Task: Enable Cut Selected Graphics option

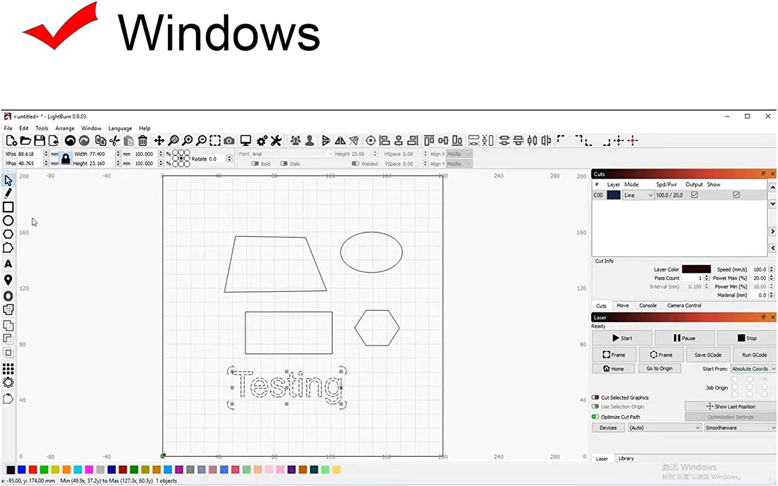Action: point(595,397)
